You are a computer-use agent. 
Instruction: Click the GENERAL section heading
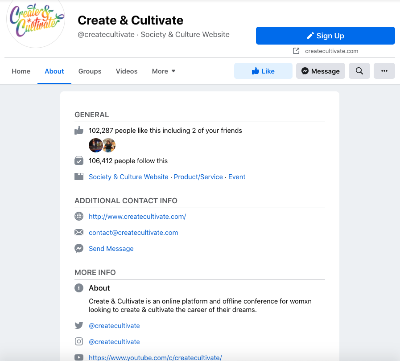click(x=91, y=115)
